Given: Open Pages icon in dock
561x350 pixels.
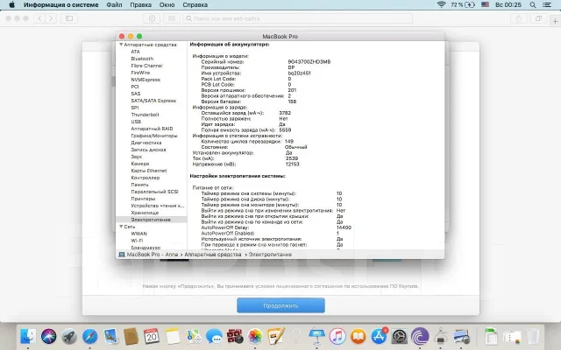Looking at the screenshot, I should point(276,336).
